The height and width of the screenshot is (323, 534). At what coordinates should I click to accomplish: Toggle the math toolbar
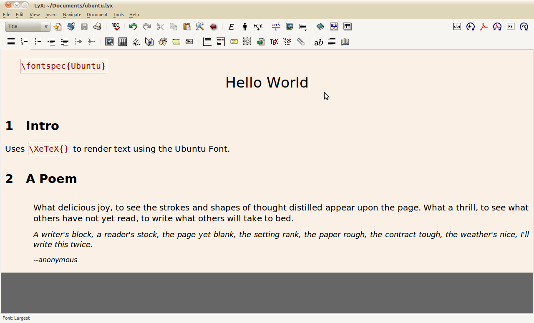334,27
